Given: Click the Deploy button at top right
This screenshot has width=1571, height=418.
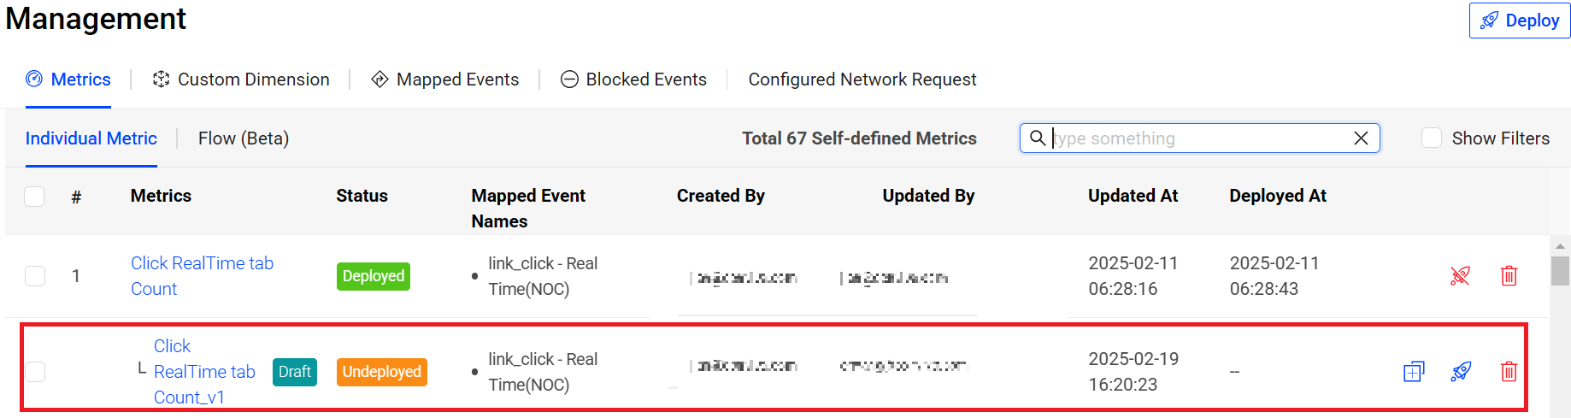Looking at the screenshot, I should coord(1519,21).
